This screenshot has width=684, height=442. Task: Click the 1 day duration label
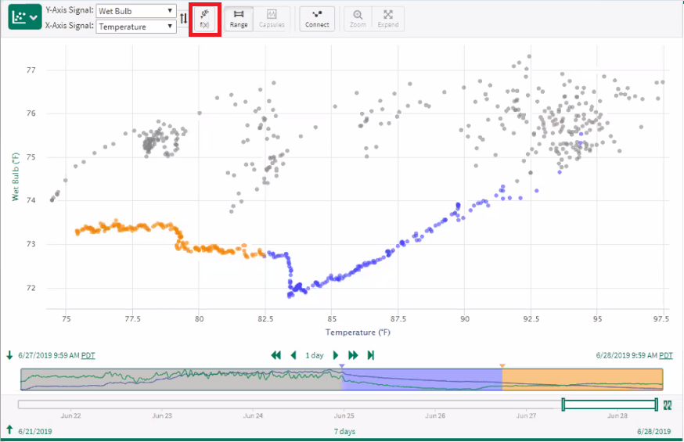pos(315,355)
